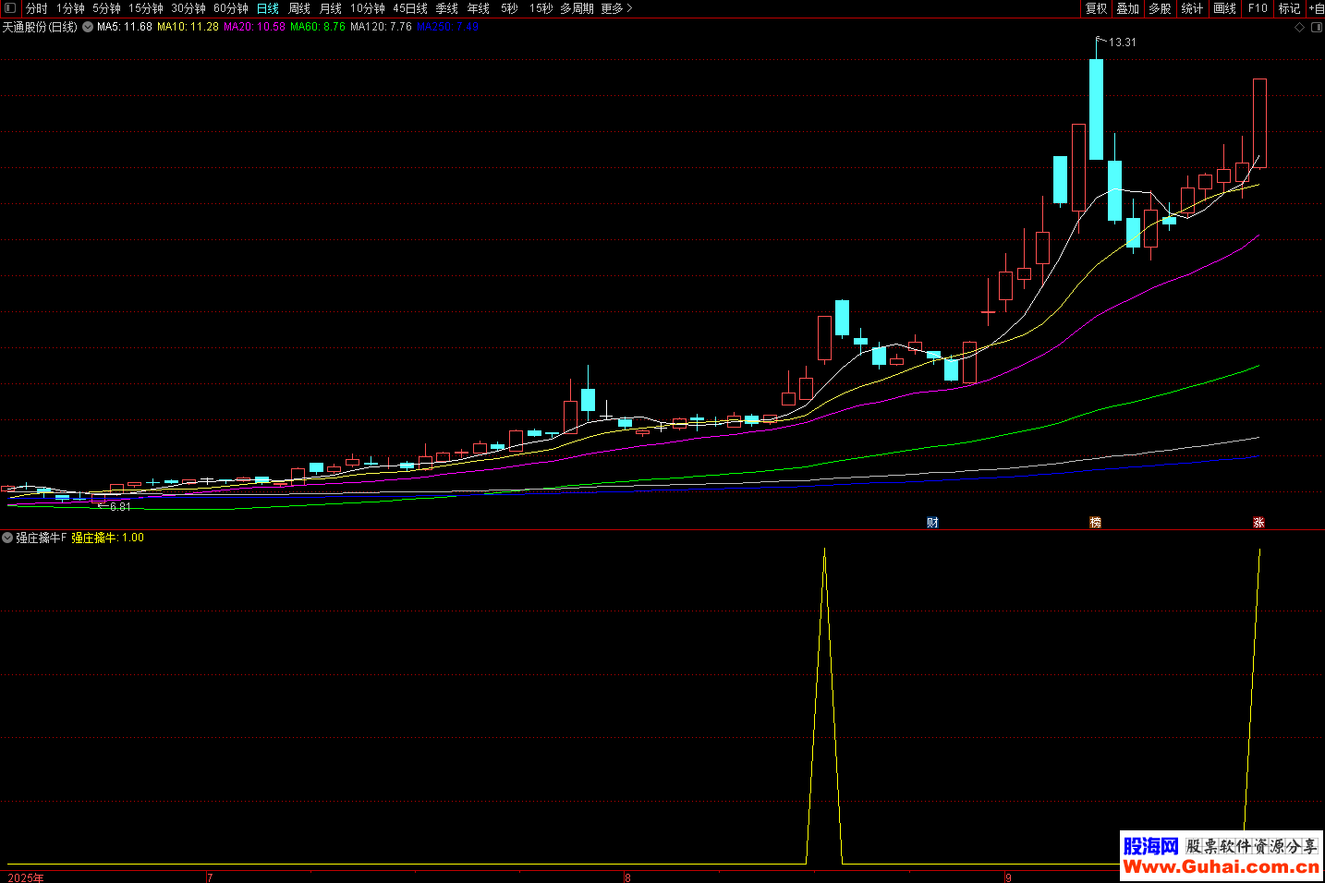This screenshot has height=883, width=1325.
Task: Switch to 年线 yearly chart
Action: 479,8
